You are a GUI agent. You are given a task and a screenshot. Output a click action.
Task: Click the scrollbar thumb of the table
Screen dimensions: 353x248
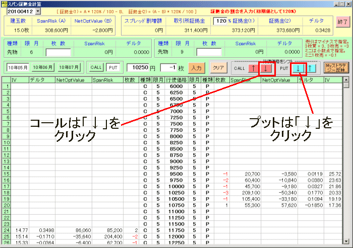pyautogui.click(x=346, y=85)
